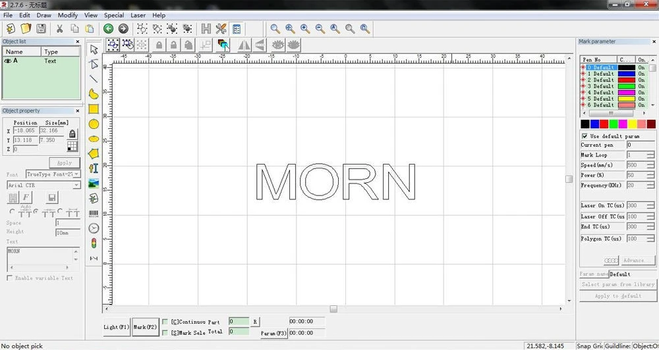Select the Text tool
Viewport: 659px width, 350px height.
point(94,168)
